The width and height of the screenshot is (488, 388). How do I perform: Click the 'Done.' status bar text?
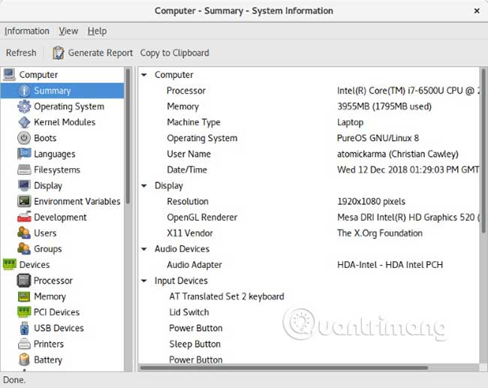(14, 380)
